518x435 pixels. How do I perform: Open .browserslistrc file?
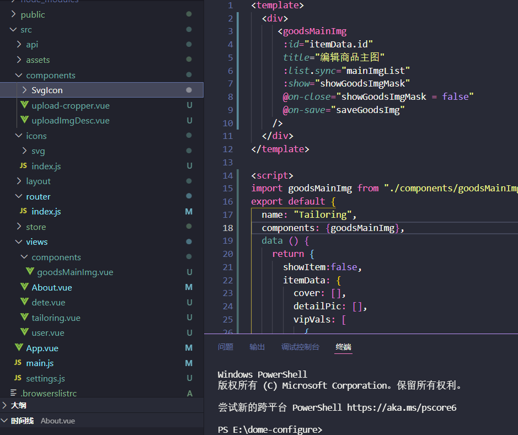tap(49, 394)
